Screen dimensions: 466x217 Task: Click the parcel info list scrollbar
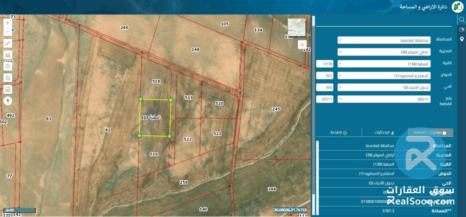317,178
